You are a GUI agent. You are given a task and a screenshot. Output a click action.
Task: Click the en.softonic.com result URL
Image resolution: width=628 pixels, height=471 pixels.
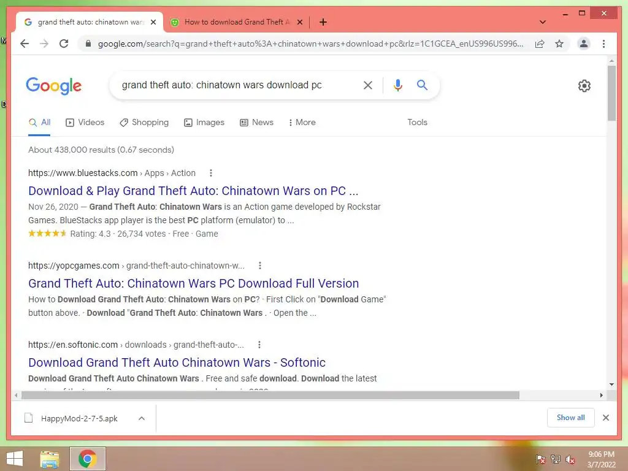pyautogui.click(x=136, y=345)
